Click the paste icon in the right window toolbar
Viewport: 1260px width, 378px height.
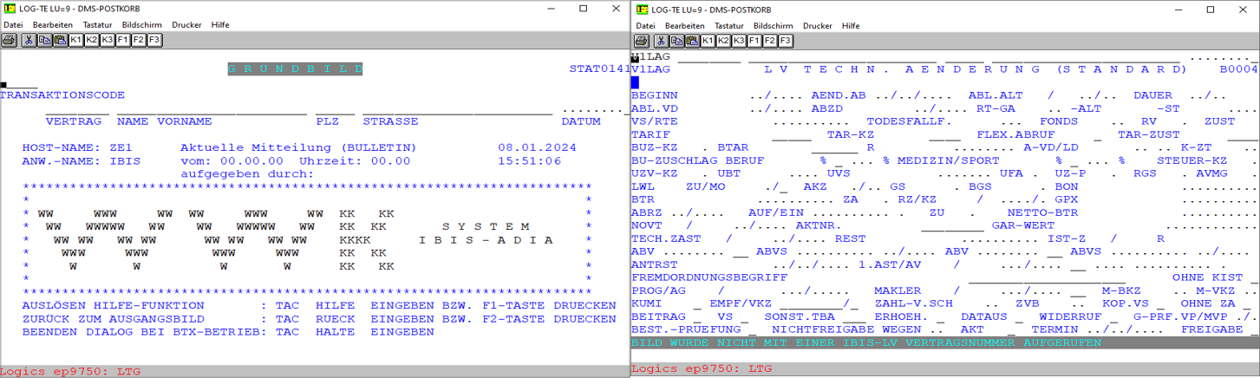[x=691, y=41]
